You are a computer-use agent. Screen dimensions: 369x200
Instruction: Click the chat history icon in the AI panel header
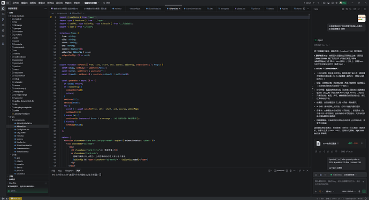click(x=347, y=9)
